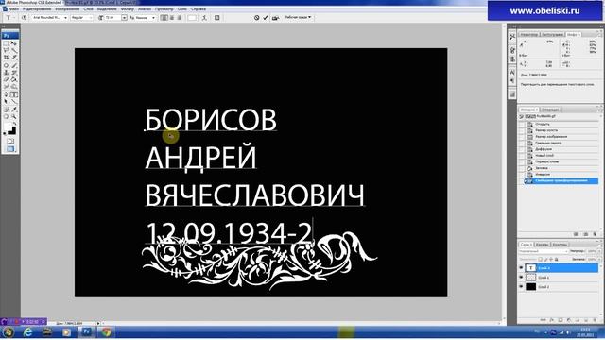Screen dimensions: 605x340
Task: Select the Hand tool
Action: pos(7,116)
